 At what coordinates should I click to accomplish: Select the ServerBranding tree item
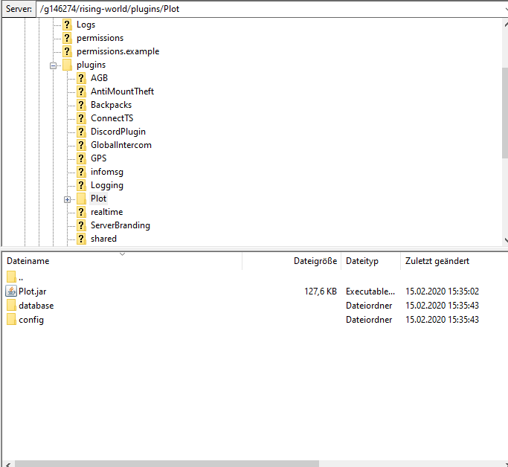point(120,225)
